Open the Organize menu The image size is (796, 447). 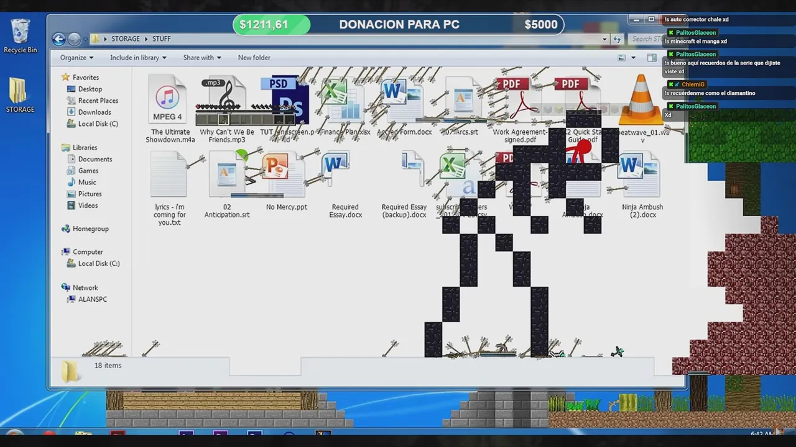point(76,58)
